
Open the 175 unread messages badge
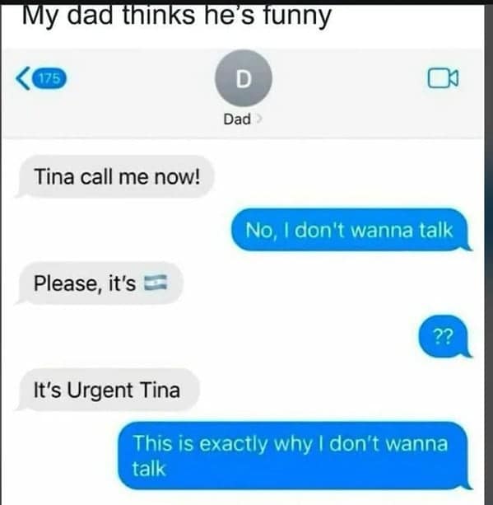click(49, 78)
